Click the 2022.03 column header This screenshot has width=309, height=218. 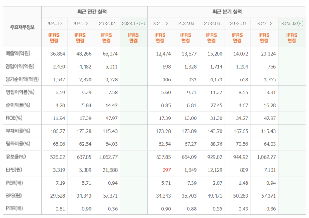[186, 24]
